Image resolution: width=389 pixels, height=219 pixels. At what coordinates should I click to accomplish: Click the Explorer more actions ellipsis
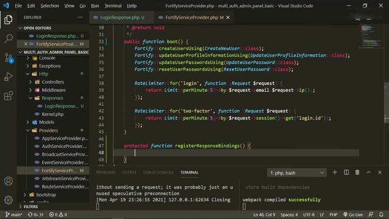click(x=80, y=18)
